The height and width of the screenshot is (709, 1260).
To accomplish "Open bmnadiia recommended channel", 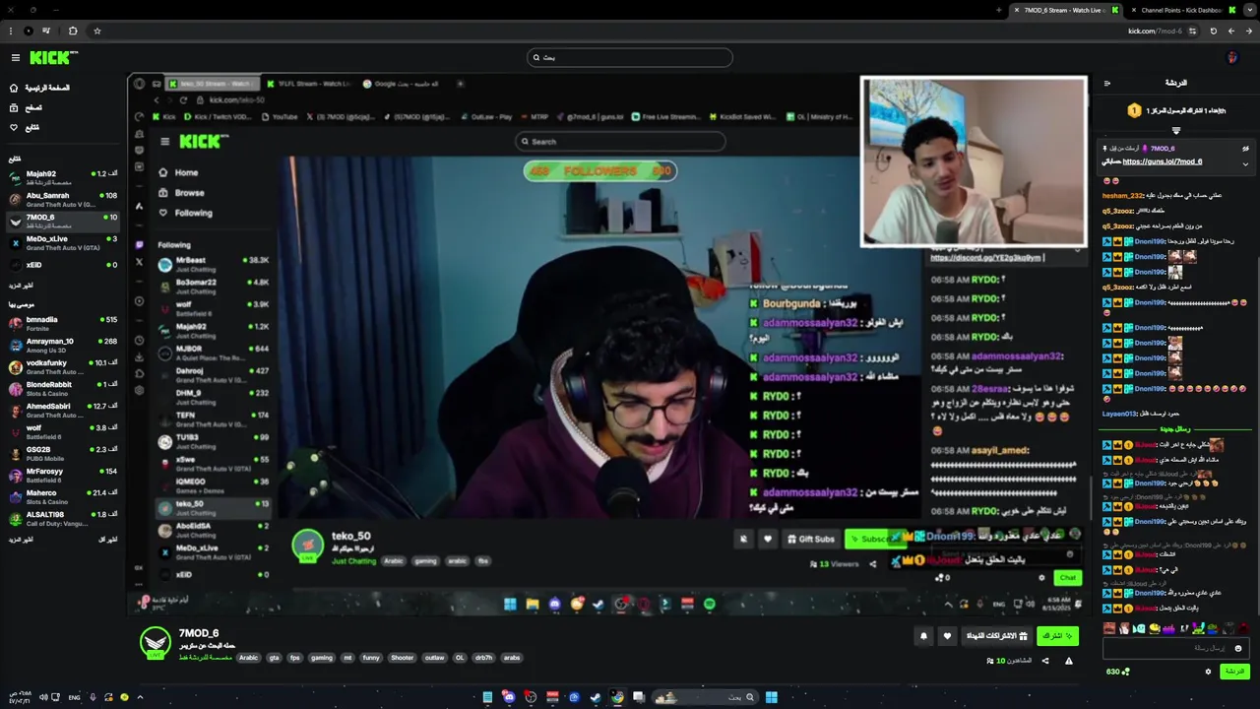I will [x=63, y=323].
